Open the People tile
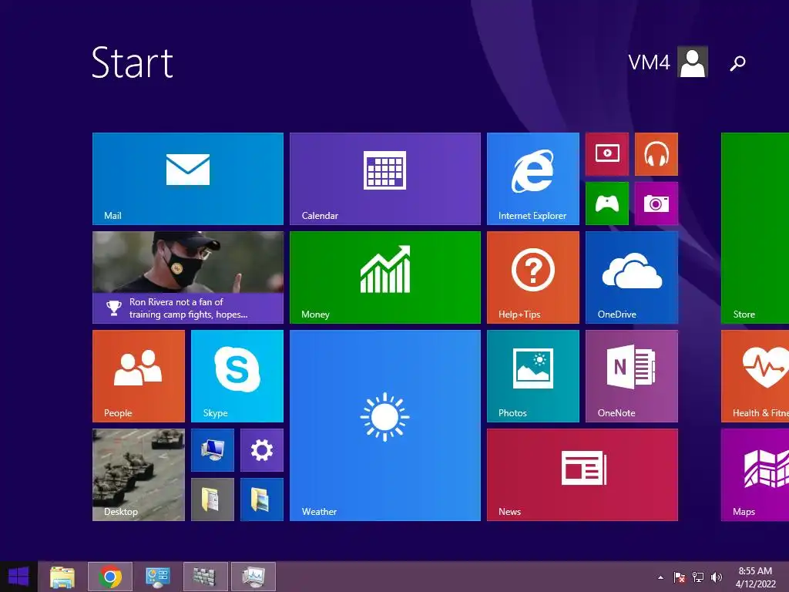 point(139,376)
